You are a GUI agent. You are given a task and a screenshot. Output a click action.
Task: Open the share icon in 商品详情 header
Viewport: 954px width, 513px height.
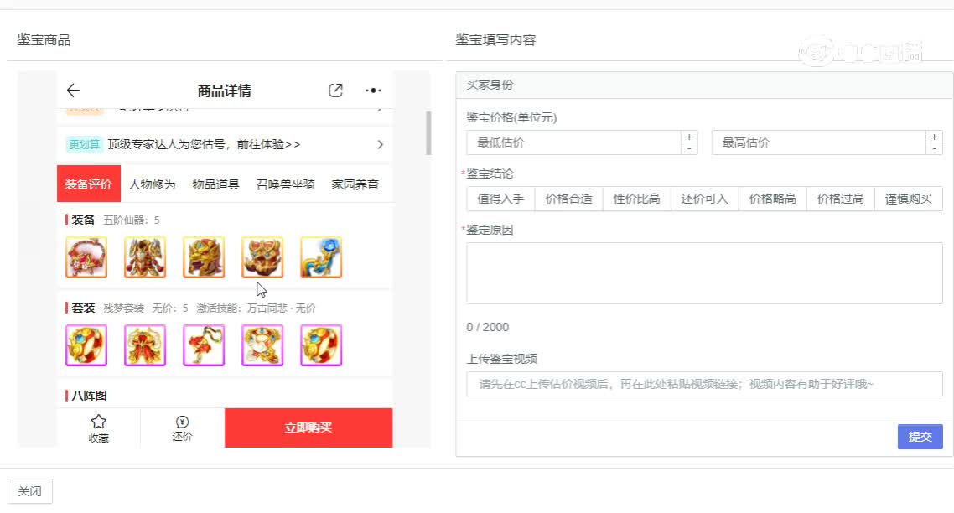(335, 90)
